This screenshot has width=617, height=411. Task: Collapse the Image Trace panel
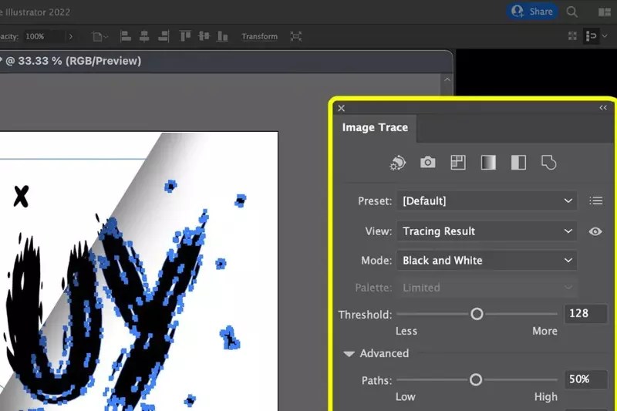[603, 108]
